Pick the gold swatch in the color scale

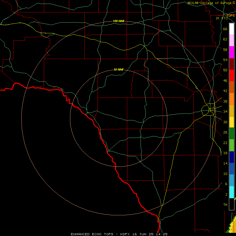coord(232,111)
